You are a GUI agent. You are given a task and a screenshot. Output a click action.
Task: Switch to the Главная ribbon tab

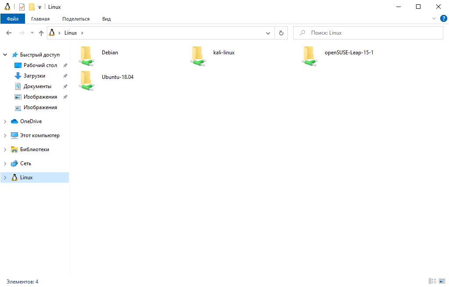[40, 19]
